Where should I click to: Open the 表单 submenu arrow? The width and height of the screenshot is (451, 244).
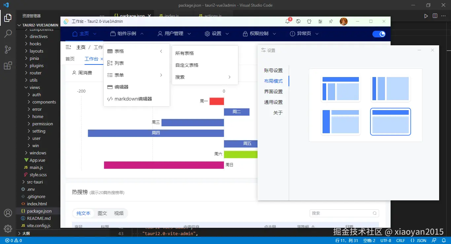click(x=161, y=75)
